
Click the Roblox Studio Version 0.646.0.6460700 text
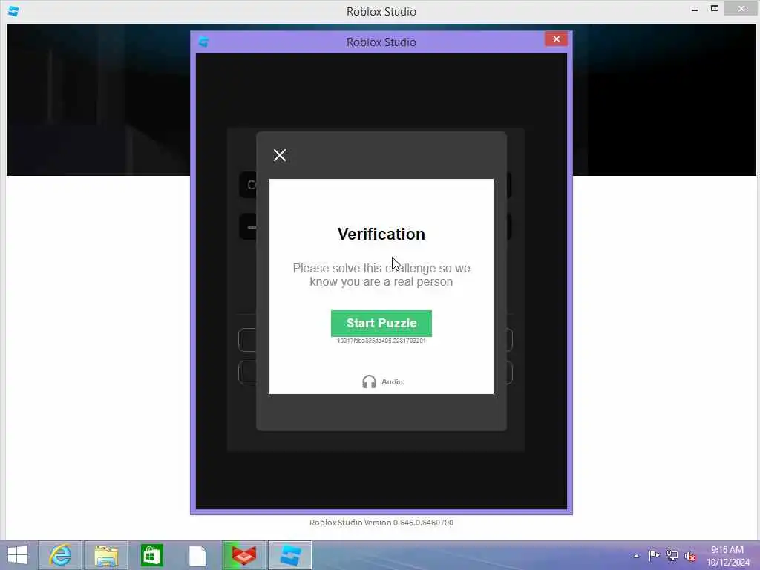(x=381, y=522)
